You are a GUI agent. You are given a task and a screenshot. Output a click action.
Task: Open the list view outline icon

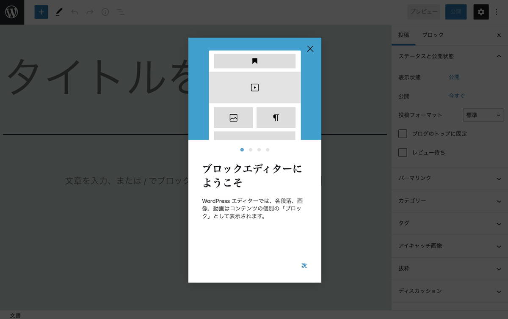(121, 12)
